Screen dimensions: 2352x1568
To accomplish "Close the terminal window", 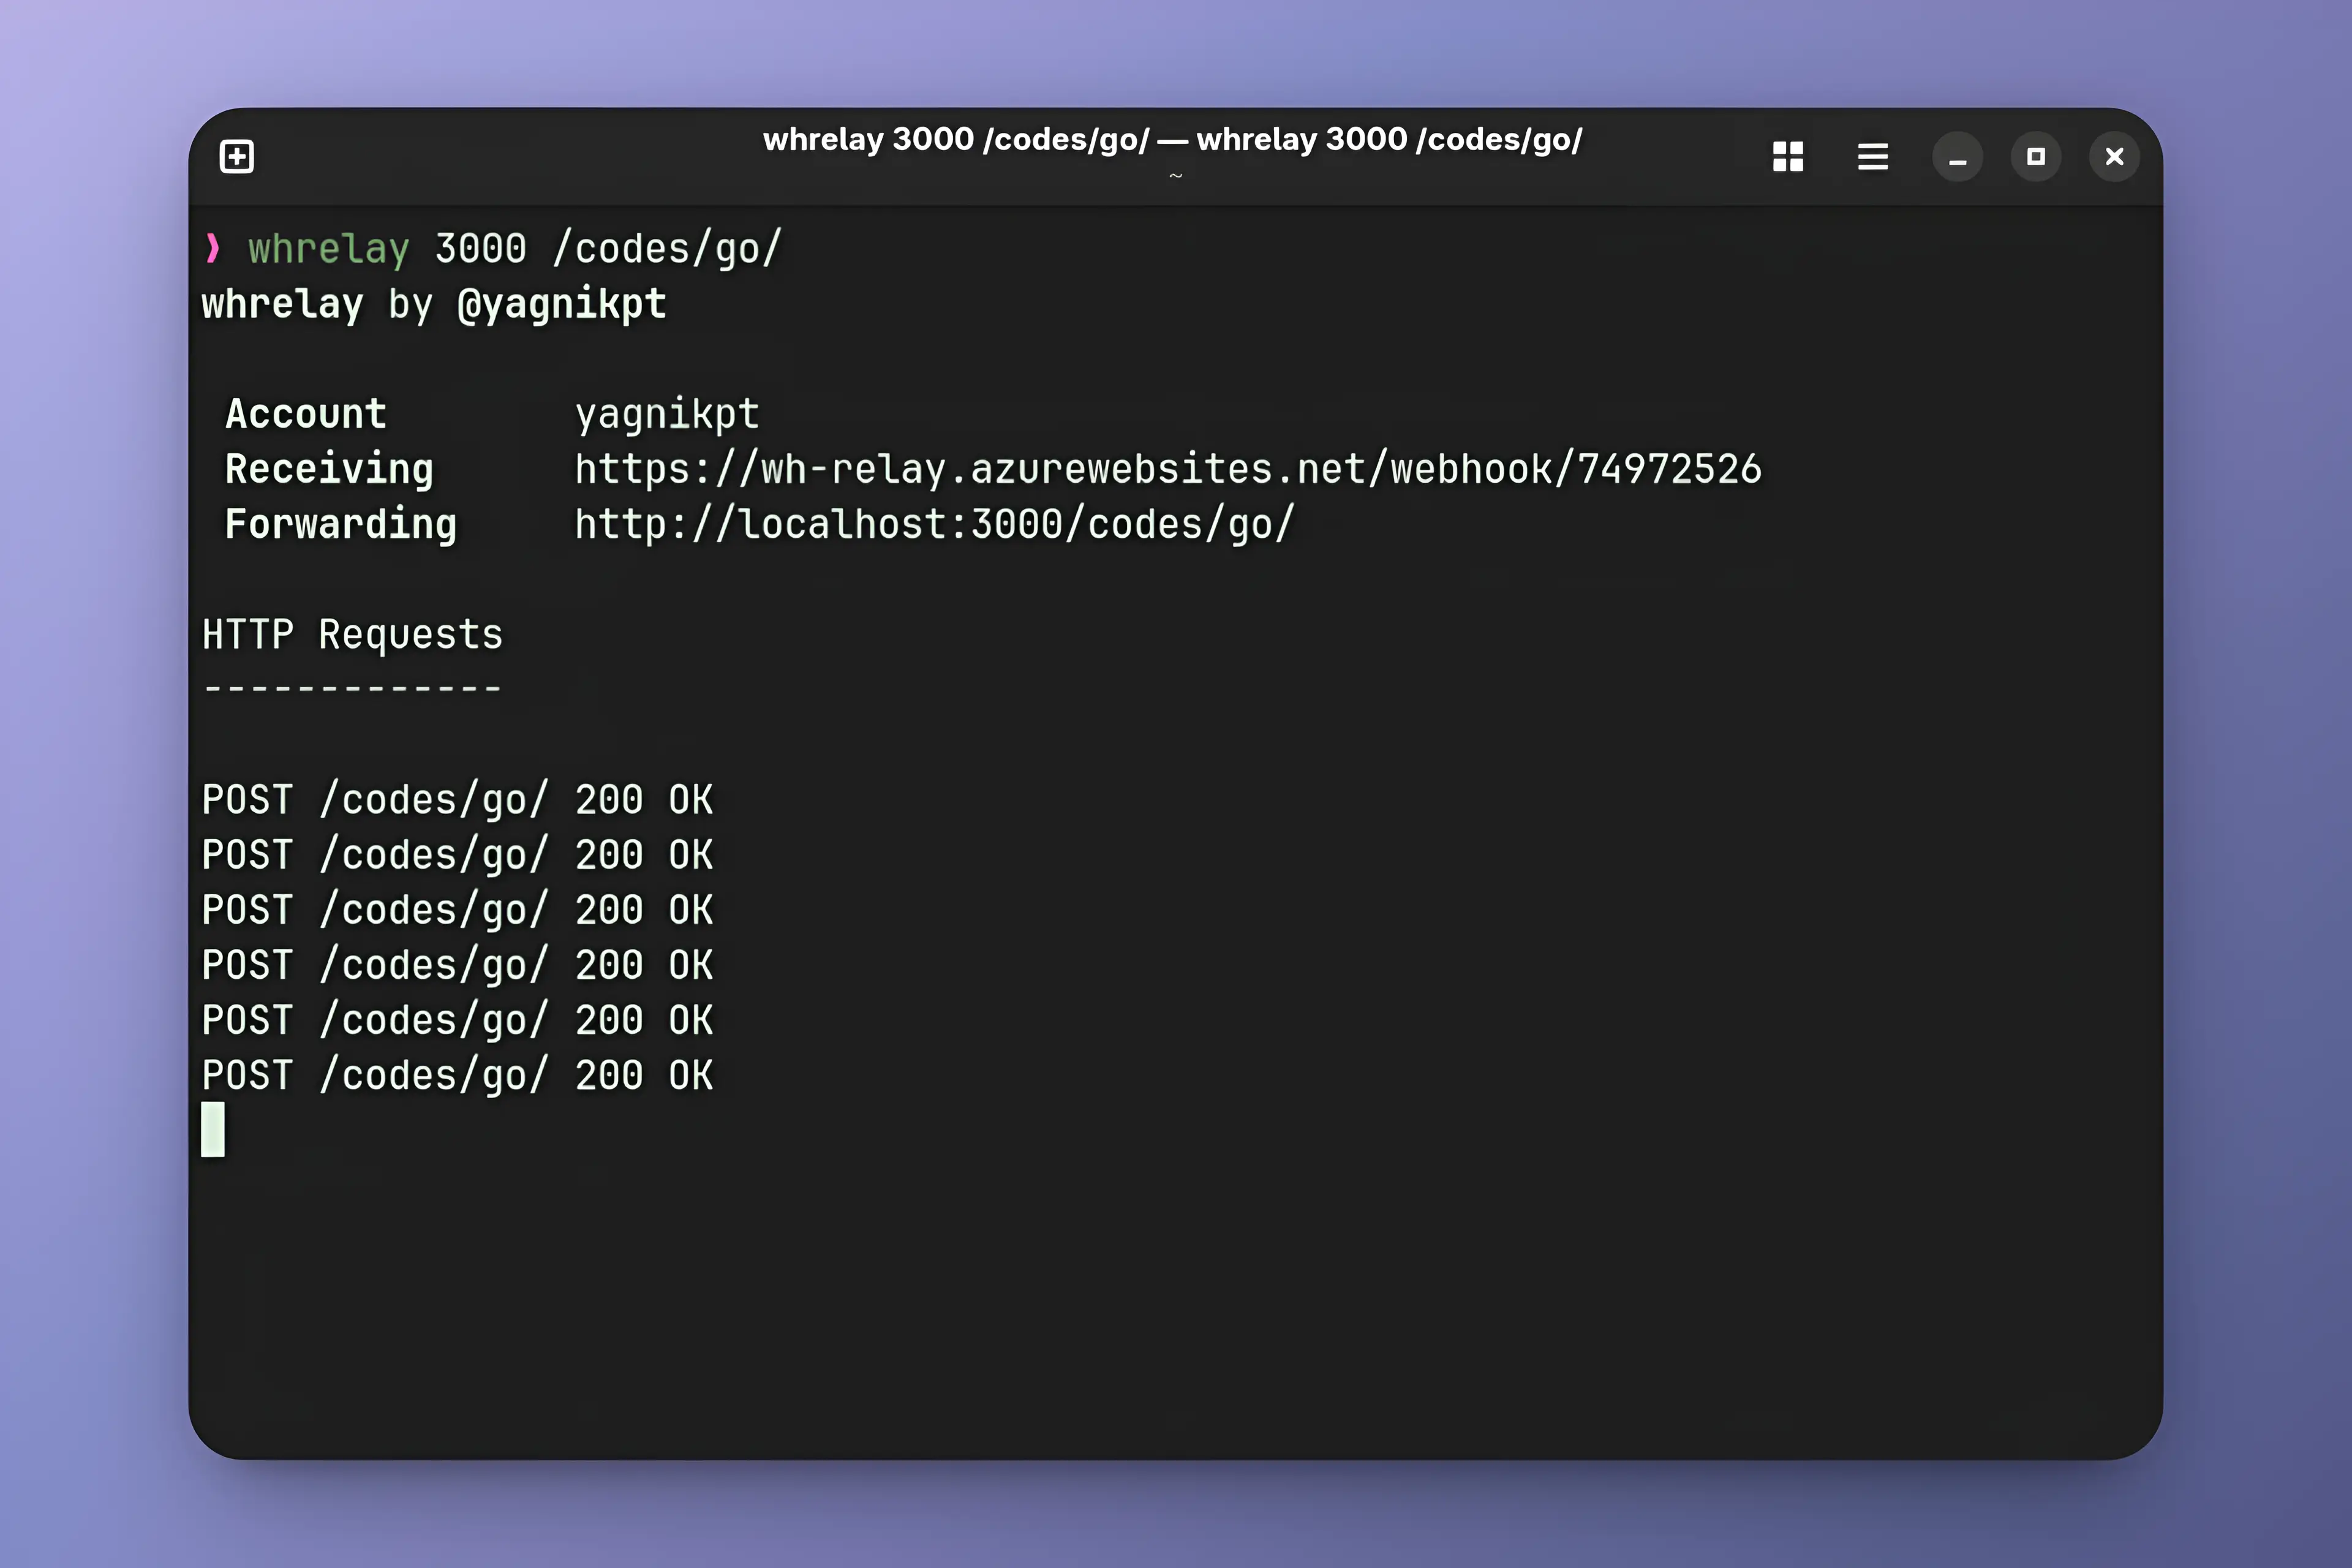I will tap(2114, 157).
